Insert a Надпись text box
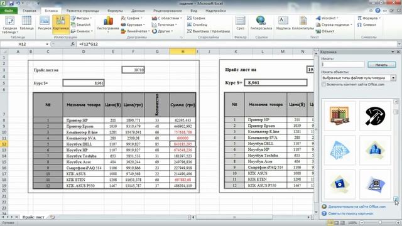Viewport: 402px width, 226px height. pyautogui.click(x=283, y=23)
